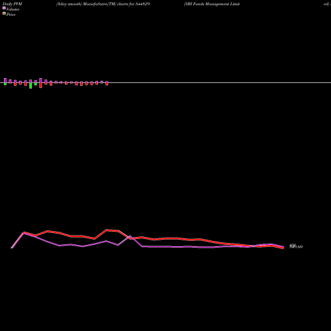Click the red price line's highest peak
This screenshot has height=331, width=331.
[107, 230]
